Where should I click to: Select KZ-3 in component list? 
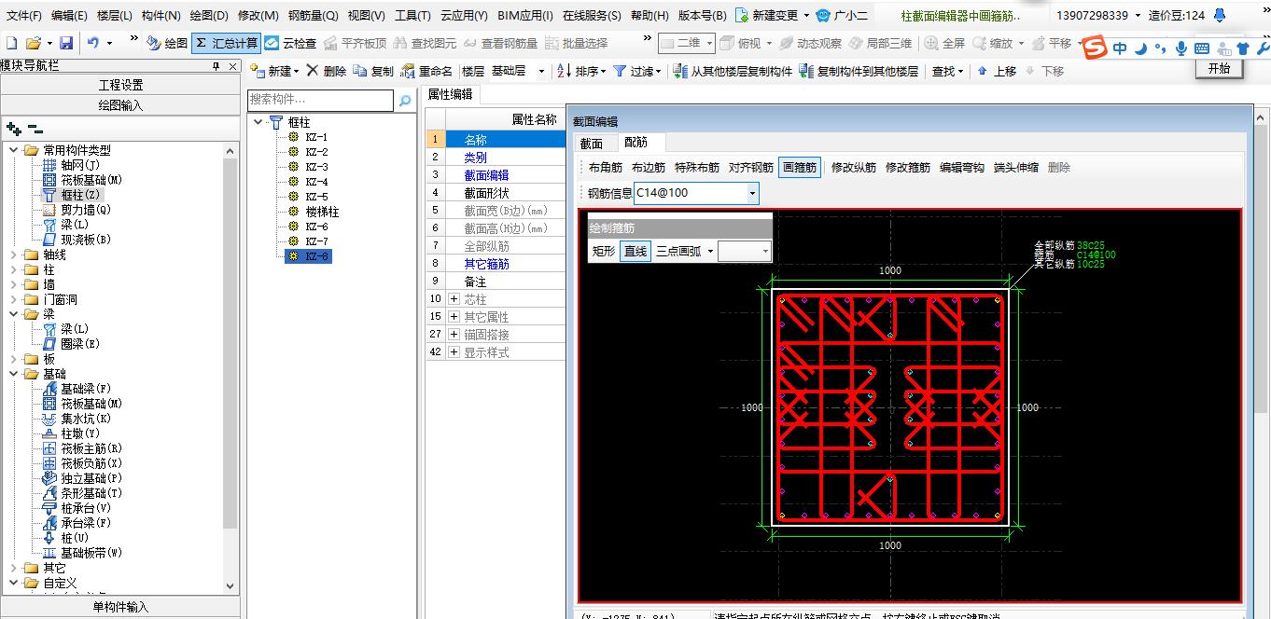pyautogui.click(x=316, y=167)
